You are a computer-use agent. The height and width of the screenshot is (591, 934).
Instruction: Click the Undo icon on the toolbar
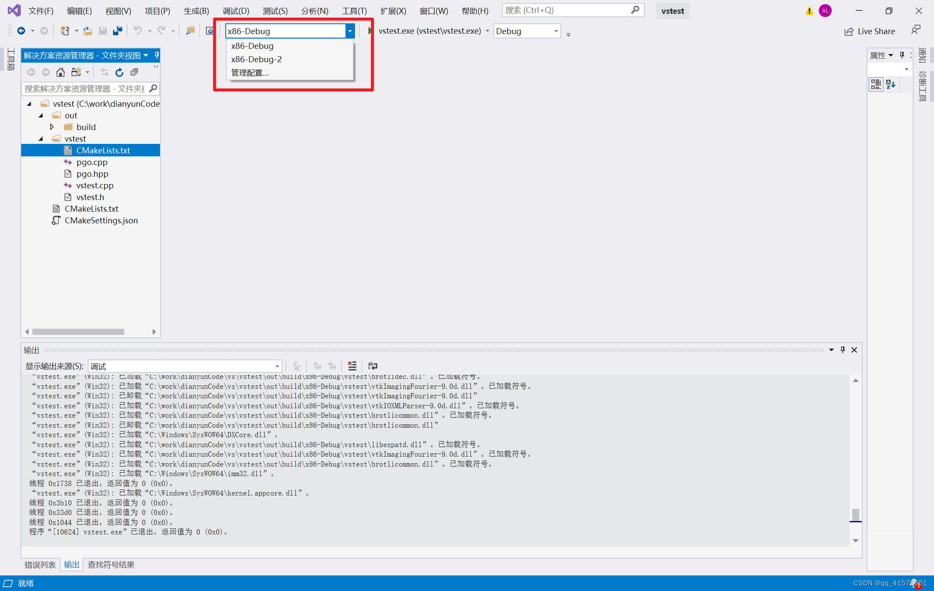click(x=137, y=31)
